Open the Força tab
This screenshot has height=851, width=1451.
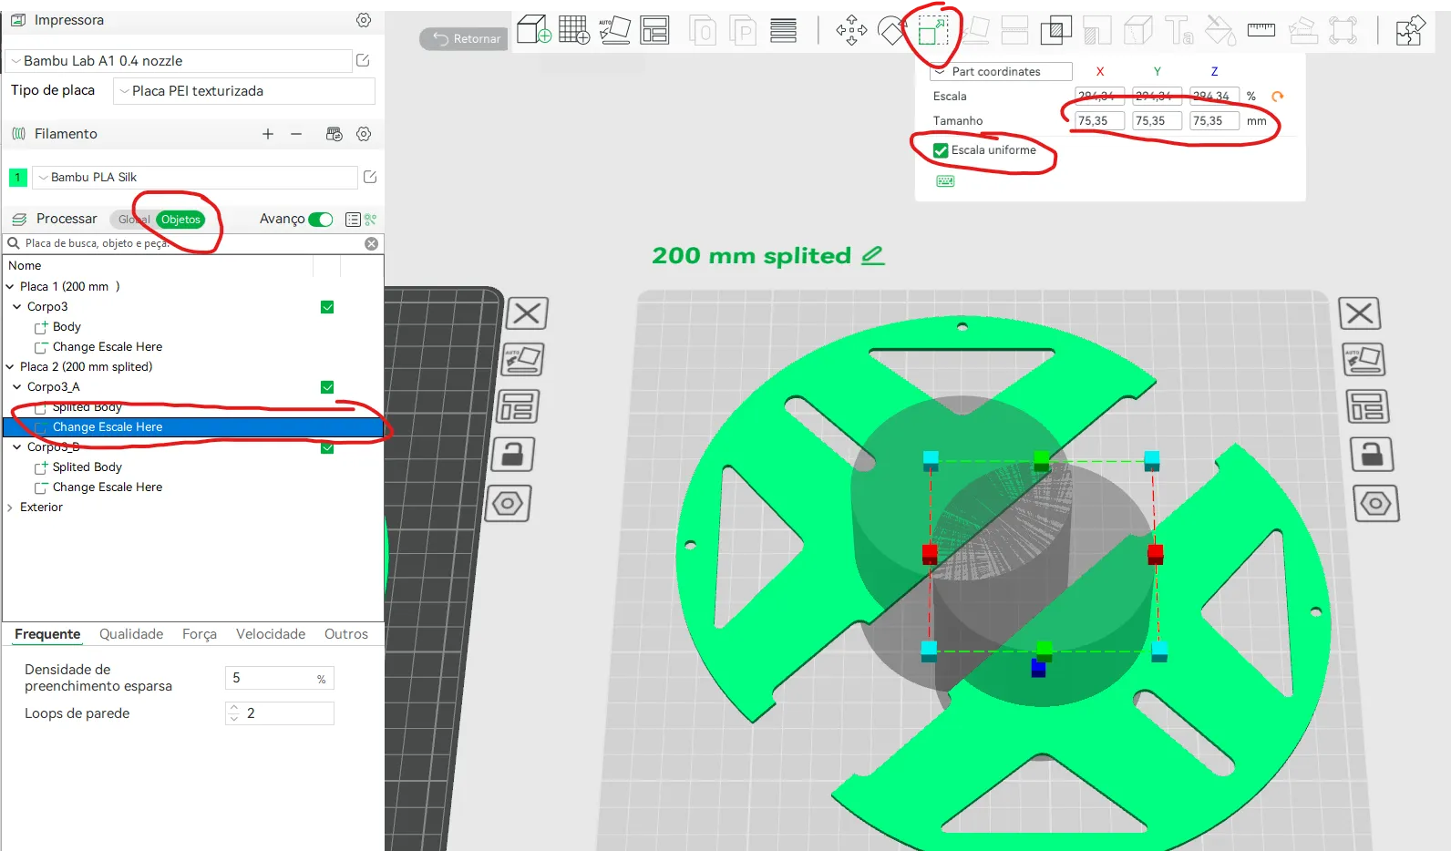pos(200,634)
